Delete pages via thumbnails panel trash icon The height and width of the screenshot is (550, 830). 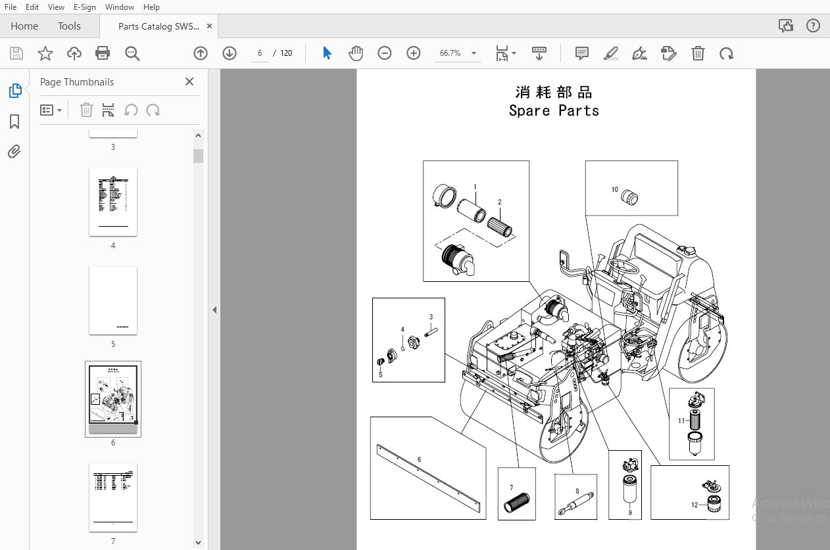coord(86,110)
